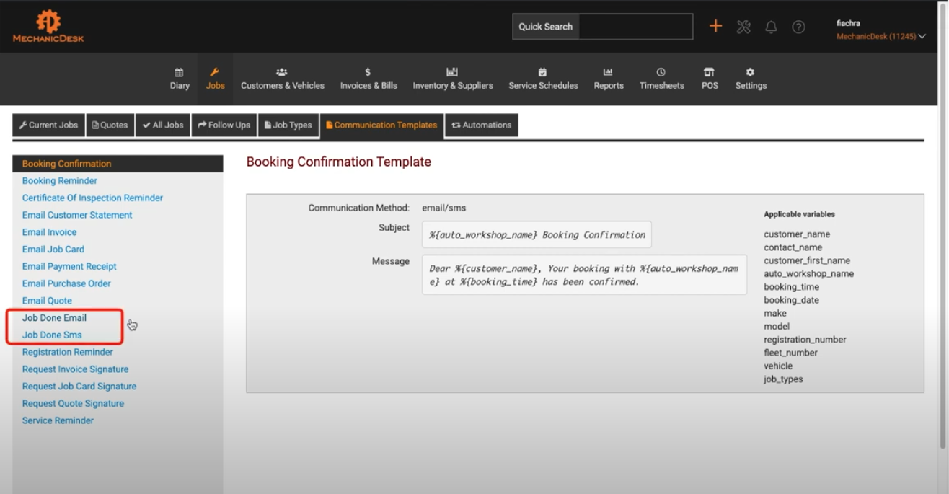The image size is (949, 494).
Task: Open Registration Reminder template
Action: coord(67,352)
